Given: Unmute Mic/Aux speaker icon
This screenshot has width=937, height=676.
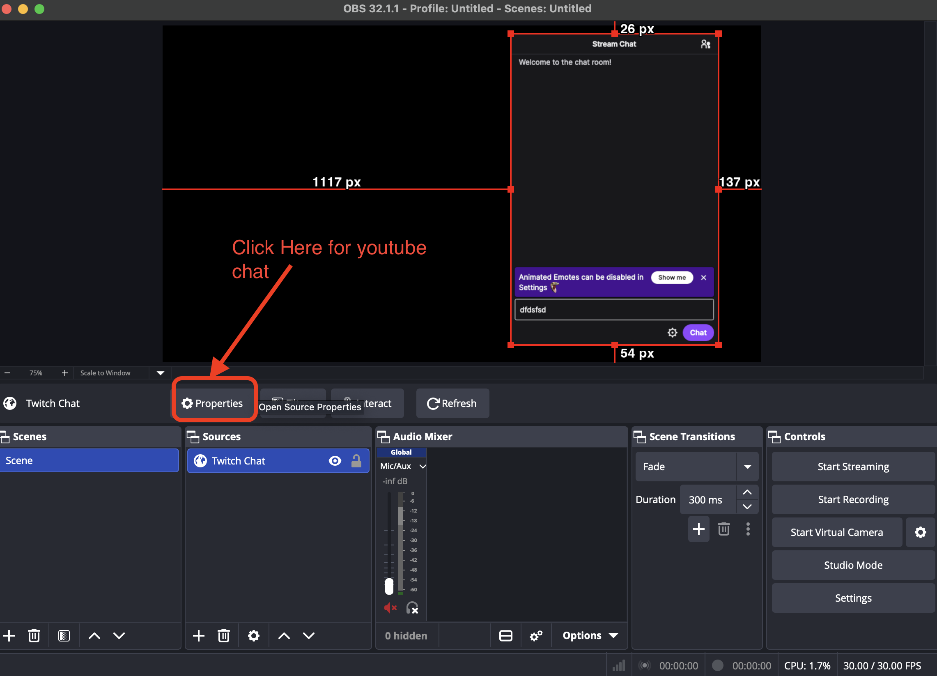Looking at the screenshot, I should point(390,608).
